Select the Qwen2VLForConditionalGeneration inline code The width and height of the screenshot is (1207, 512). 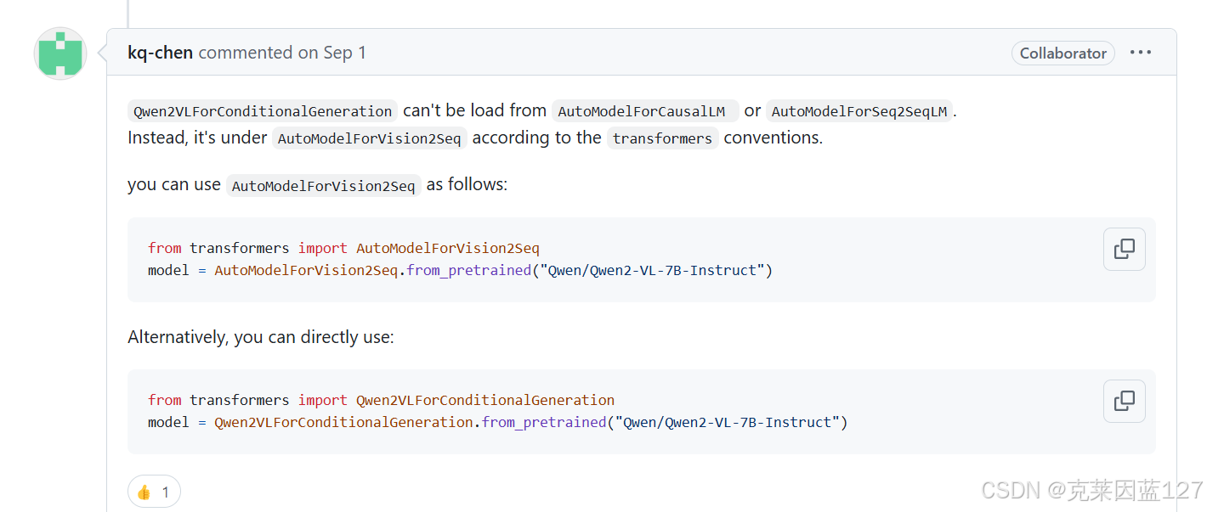click(262, 110)
